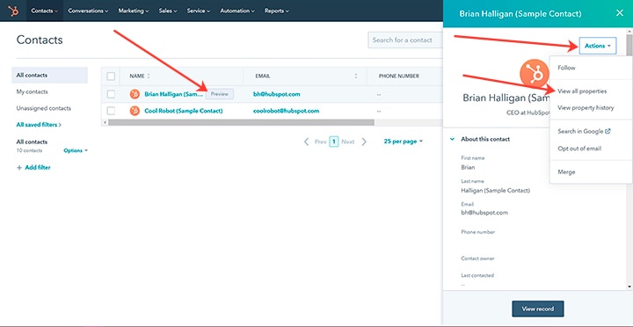The height and width of the screenshot is (327, 633).
Task: Open the 25 per page dropdown
Action: 403,142
